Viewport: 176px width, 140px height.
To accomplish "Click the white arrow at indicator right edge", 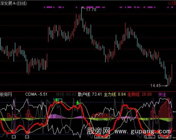I will point(175,112).
